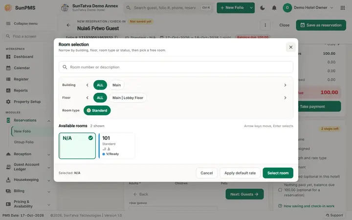
Task: Click the magnifier icon in room search
Action: 65,67
